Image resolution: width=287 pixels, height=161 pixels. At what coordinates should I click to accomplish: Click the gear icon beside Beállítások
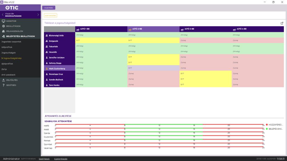[3, 26]
